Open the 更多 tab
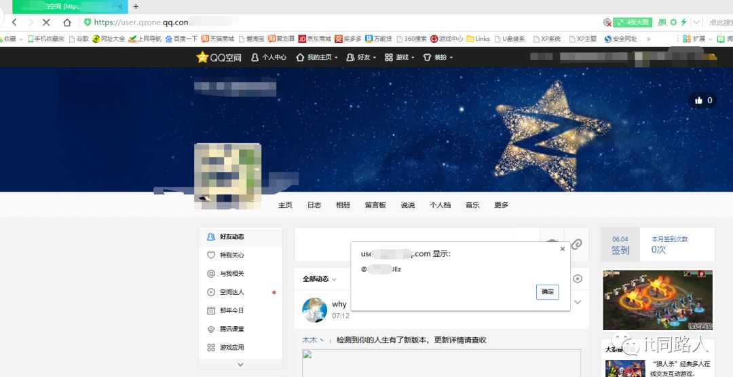This screenshot has height=377, width=733. pyautogui.click(x=502, y=205)
